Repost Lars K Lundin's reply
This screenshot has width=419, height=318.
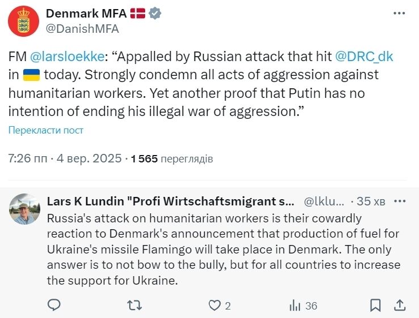134,306
